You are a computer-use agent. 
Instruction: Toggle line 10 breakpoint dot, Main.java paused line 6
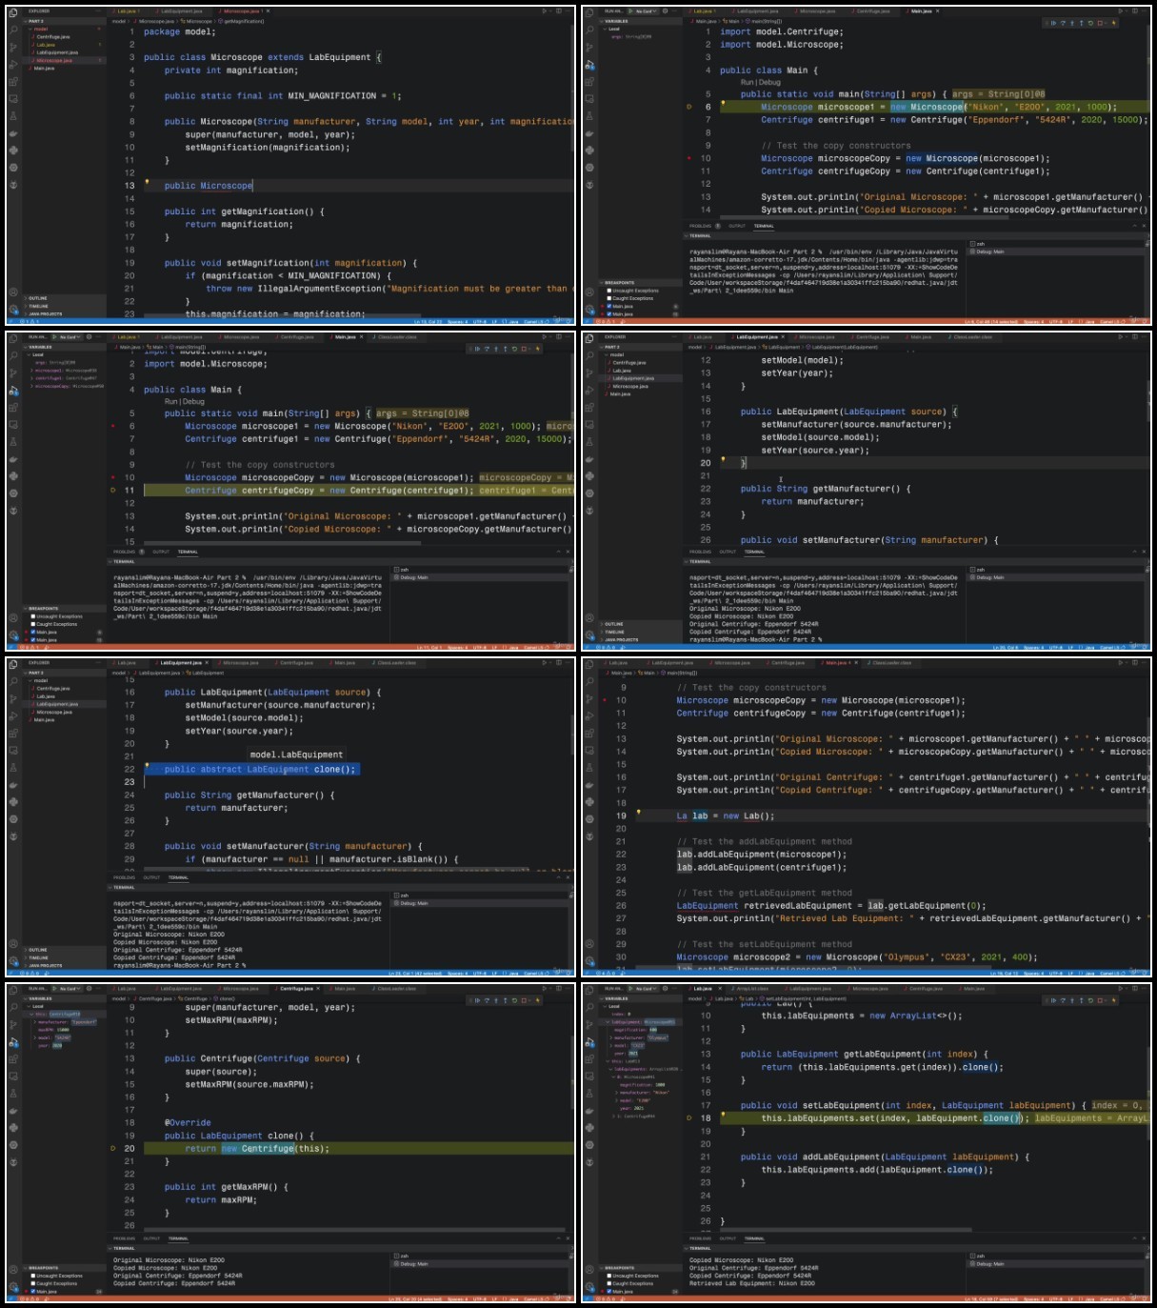click(x=689, y=158)
